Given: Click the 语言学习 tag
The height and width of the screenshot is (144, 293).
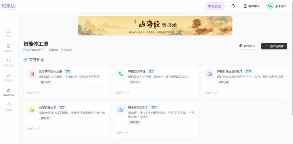Looking at the screenshot, I should click(135, 82).
